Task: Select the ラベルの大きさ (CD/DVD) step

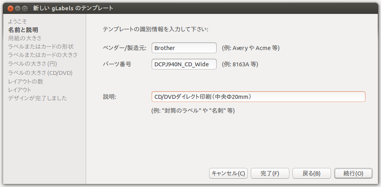Action: (40, 73)
